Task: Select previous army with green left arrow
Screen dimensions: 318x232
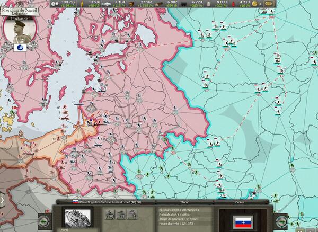Action: (x=45, y=221)
